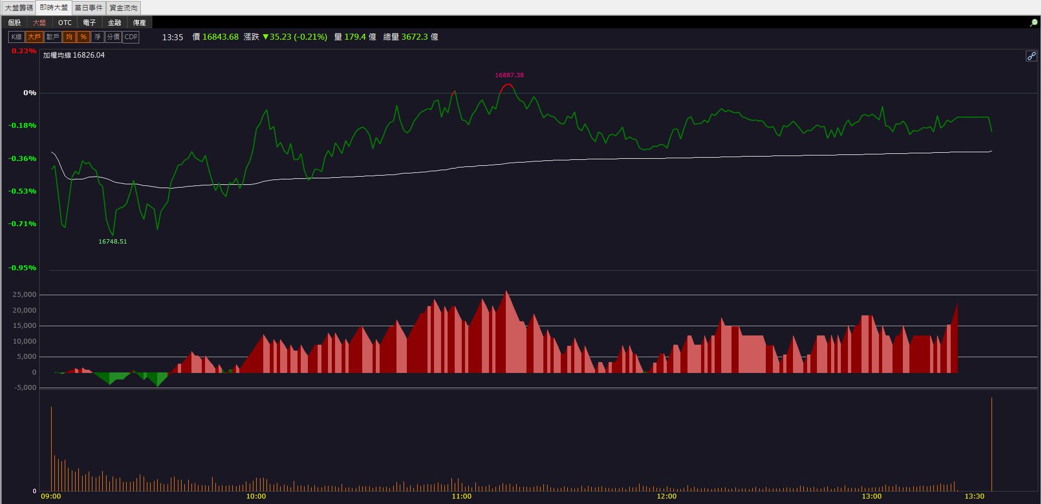Toggle the 大戶 indicator button

(34, 37)
